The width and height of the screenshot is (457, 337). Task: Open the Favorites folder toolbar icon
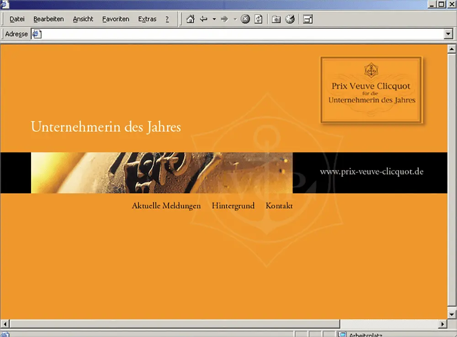click(x=276, y=19)
